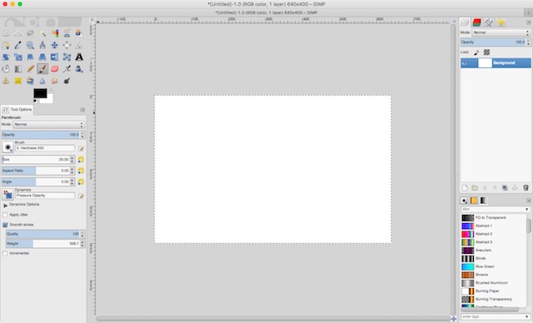Select the Blur/Sharpen droplet tool
The height and width of the screenshot is (323, 533).
click(42, 81)
